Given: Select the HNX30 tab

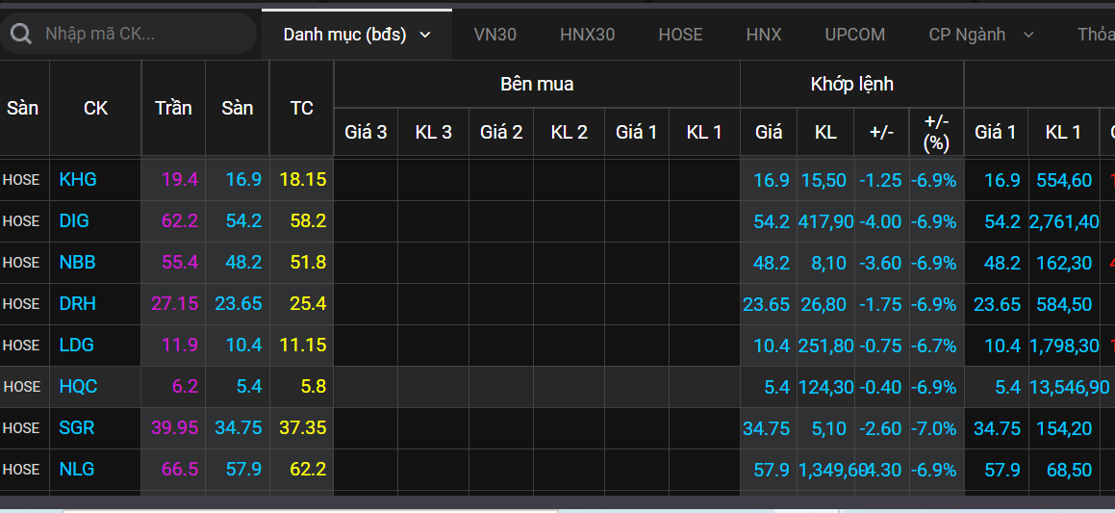Looking at the screenshot, I should [587, 35].
